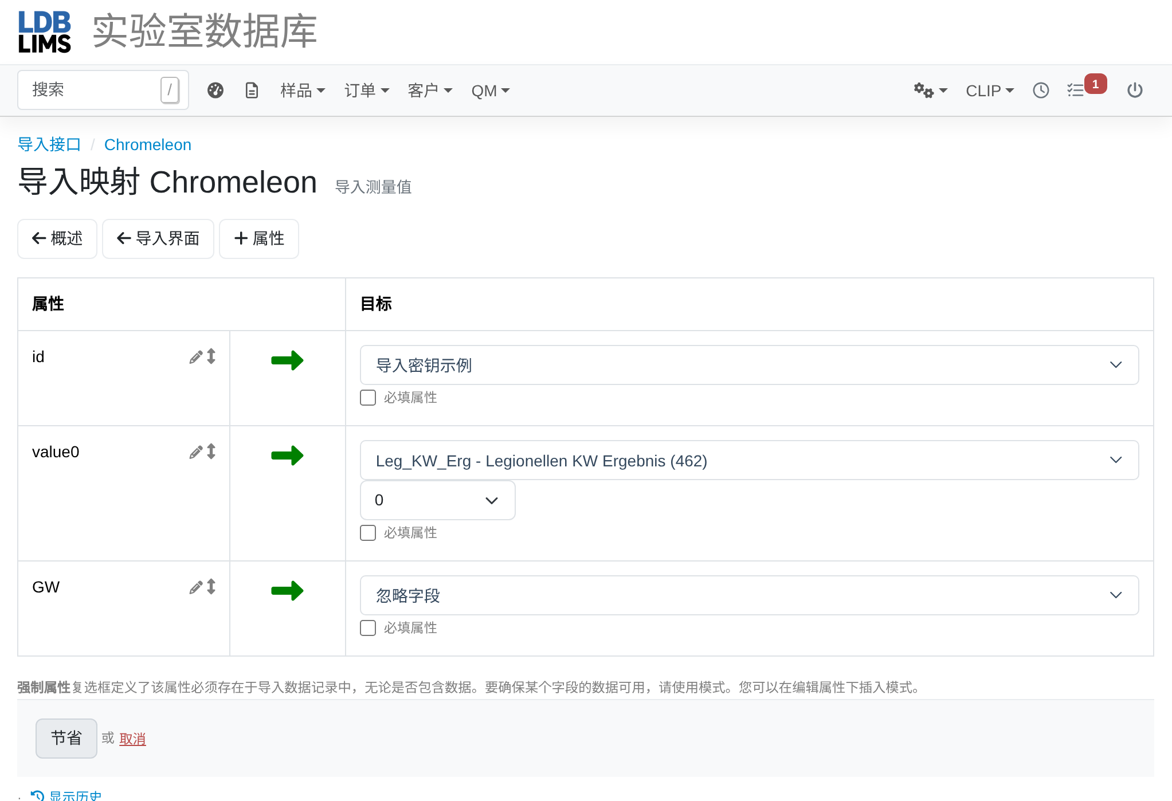Click the id row reorder arrows
1172x801 pixels.
coord(211,356)
